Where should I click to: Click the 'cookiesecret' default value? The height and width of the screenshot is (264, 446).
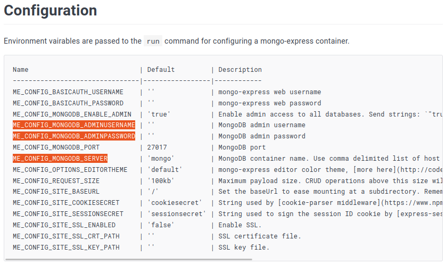175,203
